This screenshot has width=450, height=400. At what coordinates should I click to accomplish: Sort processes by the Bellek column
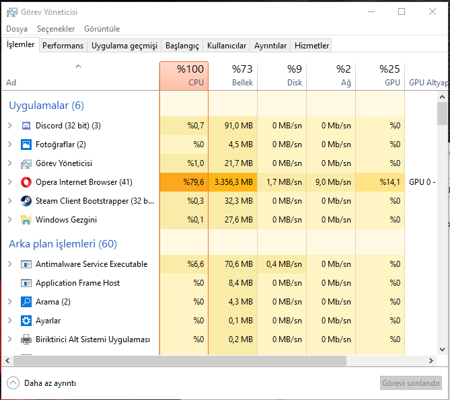[233, 76]
